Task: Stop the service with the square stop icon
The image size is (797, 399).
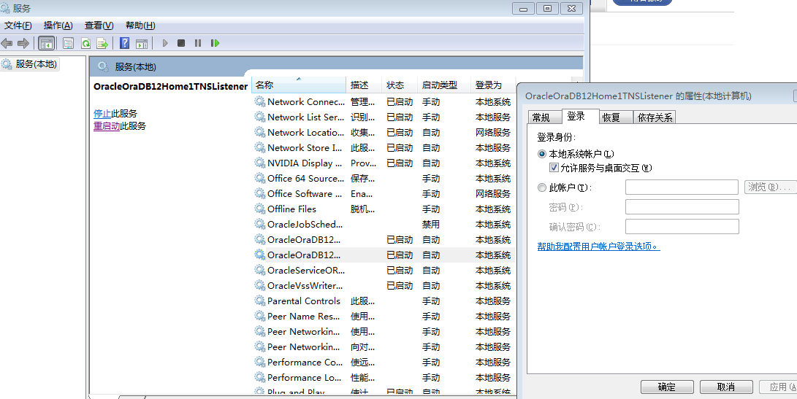Action: coord(181,44)
